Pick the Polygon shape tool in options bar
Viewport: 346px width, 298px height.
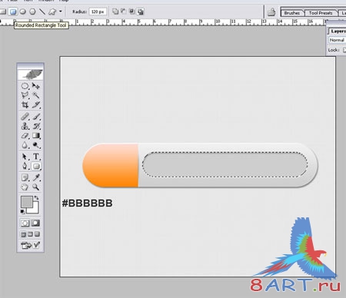tap(32, 12)
